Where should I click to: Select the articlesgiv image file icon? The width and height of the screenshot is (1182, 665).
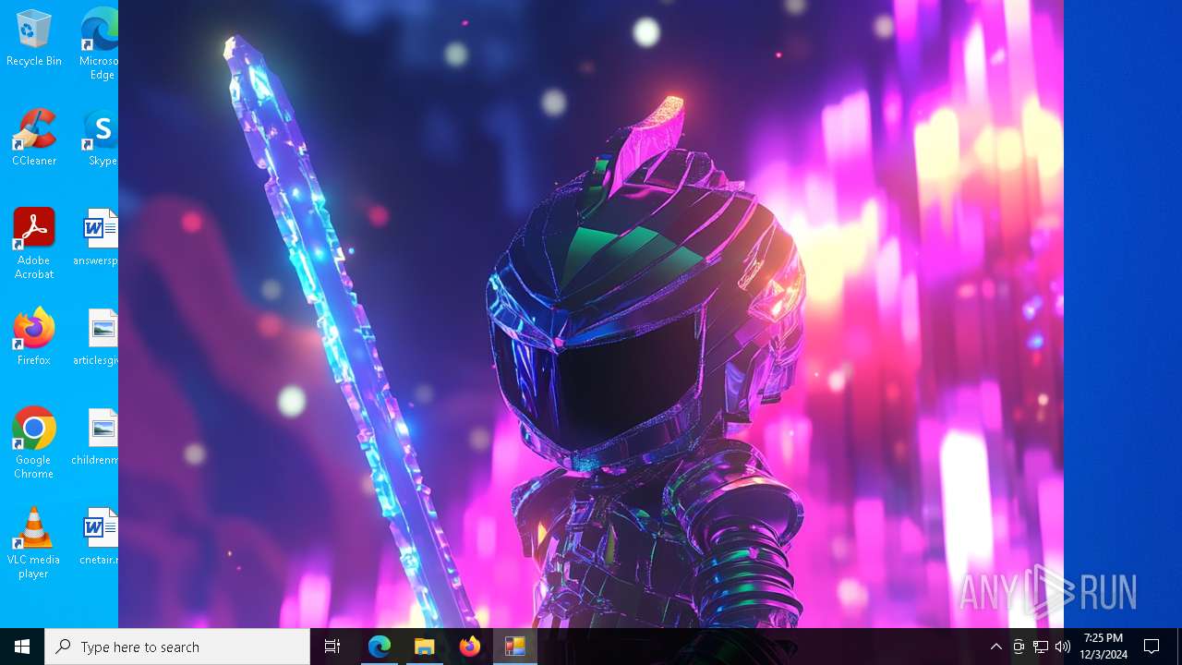(x=98, y=337)
